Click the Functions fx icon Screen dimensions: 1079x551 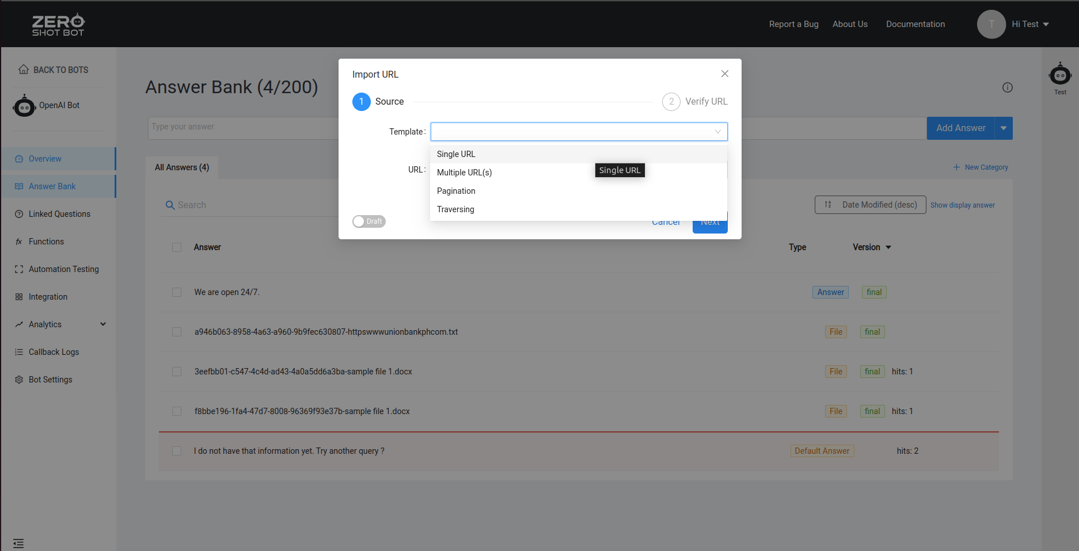[18, 241]
